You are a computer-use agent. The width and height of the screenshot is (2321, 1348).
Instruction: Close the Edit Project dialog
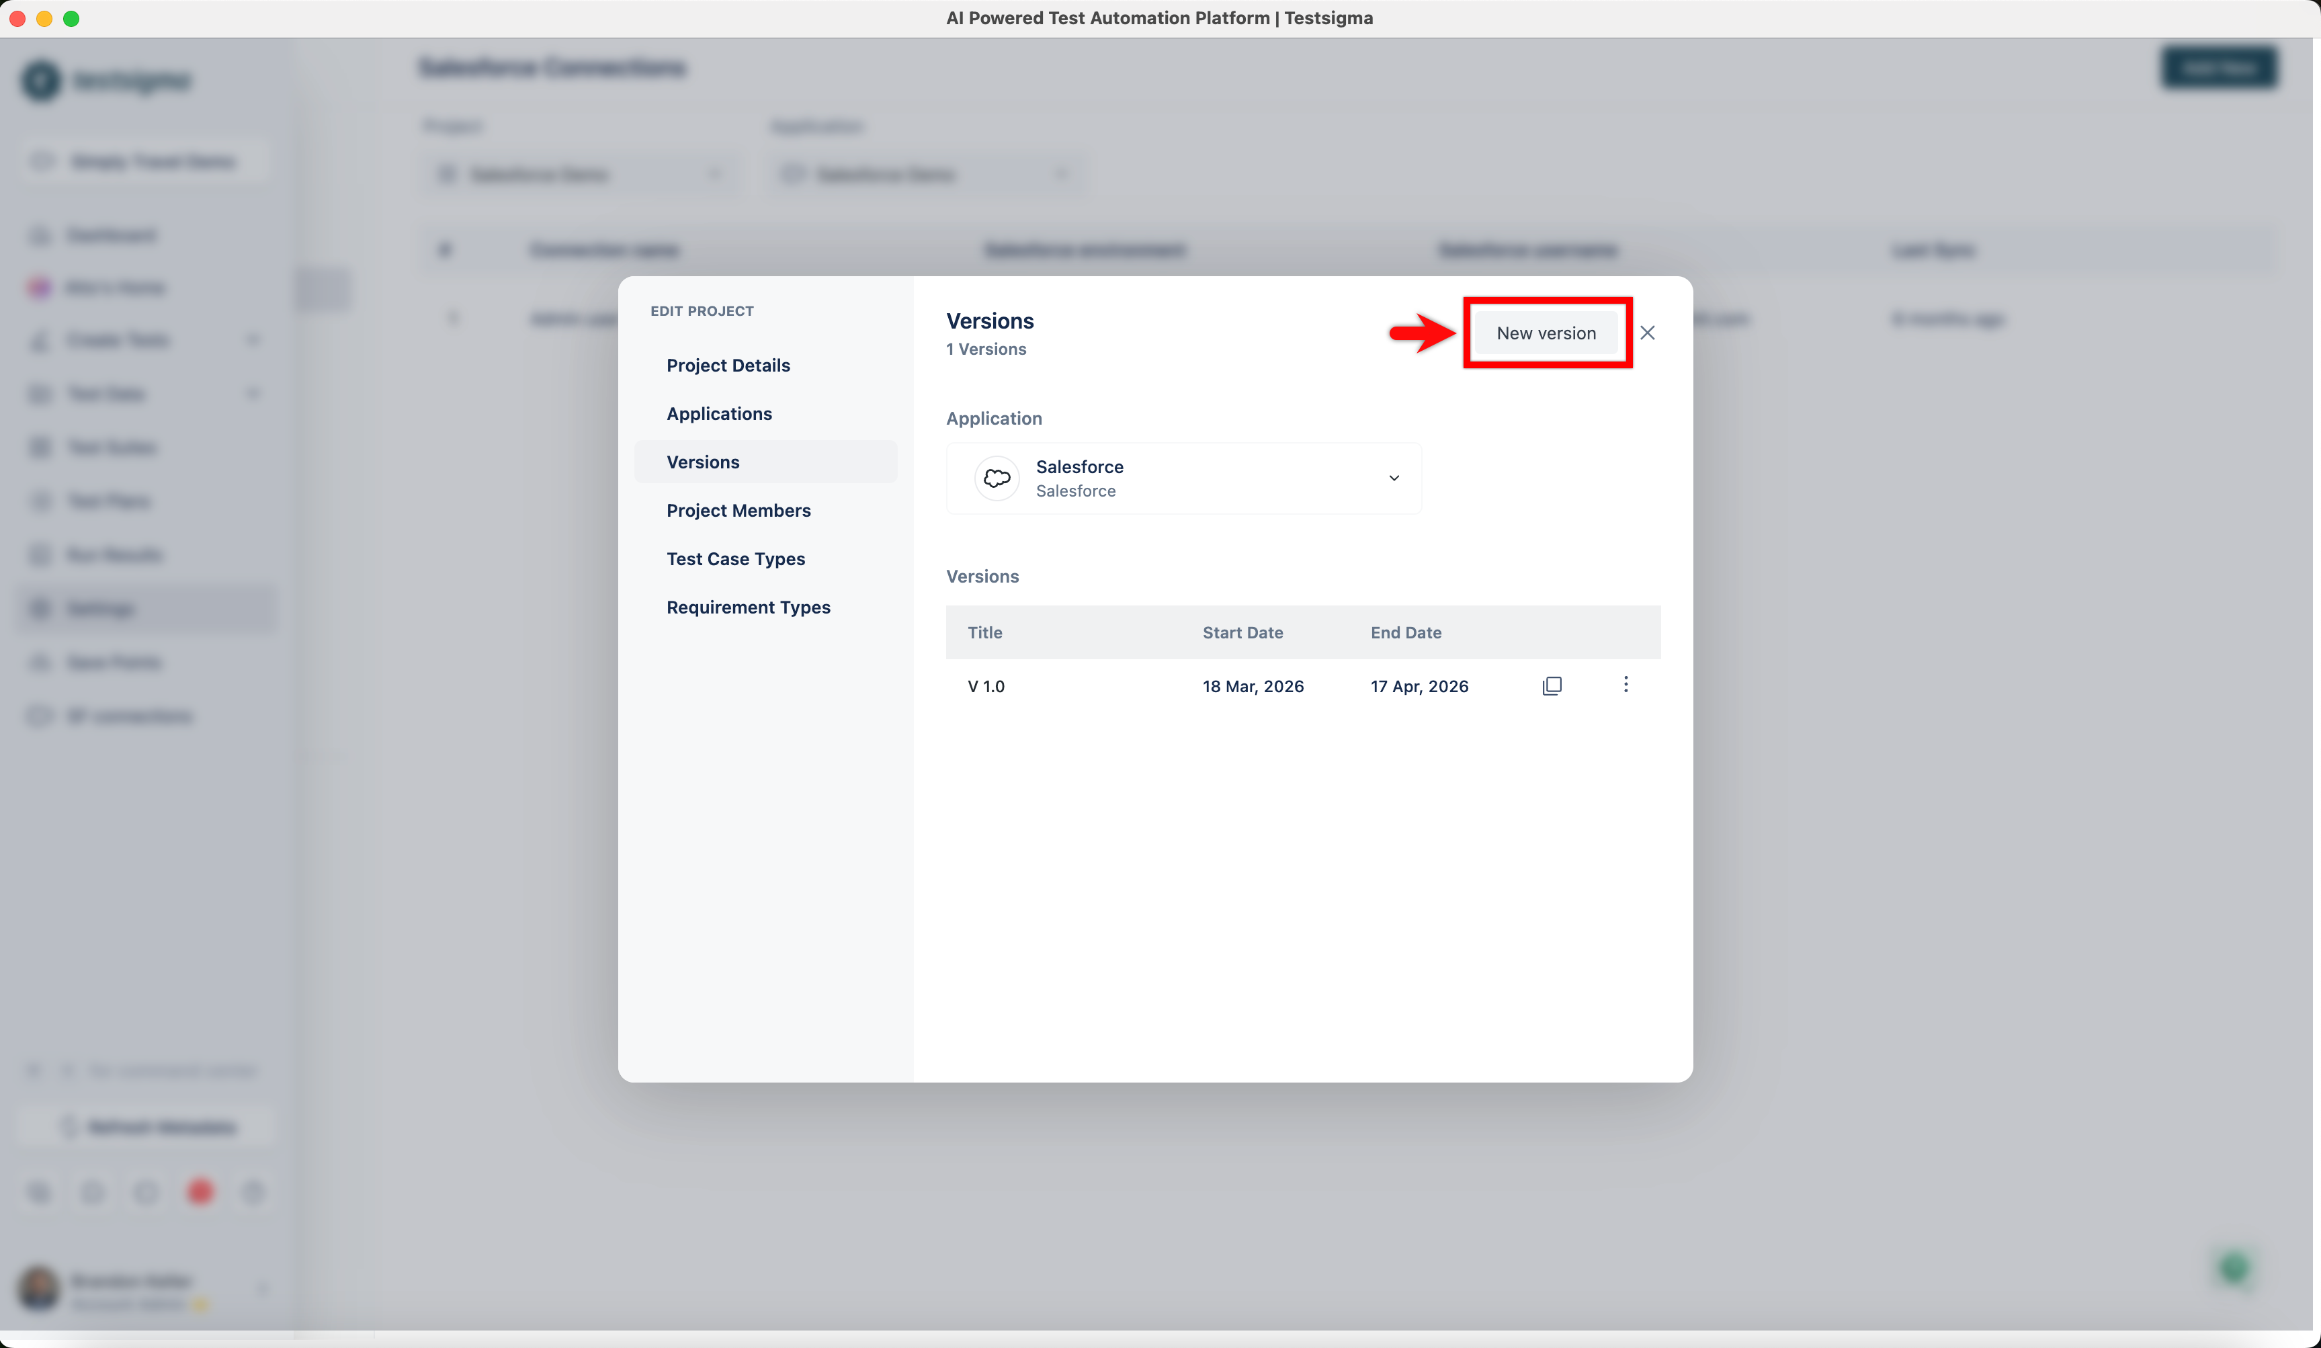[x=1647, y=333]
